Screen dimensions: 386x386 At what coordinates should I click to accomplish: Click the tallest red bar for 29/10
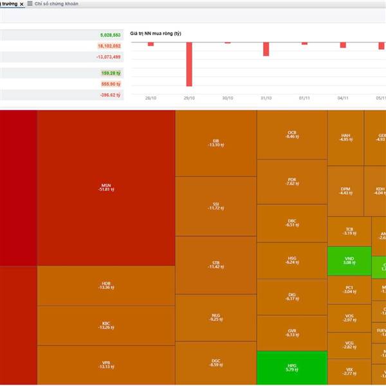point(189,64)
